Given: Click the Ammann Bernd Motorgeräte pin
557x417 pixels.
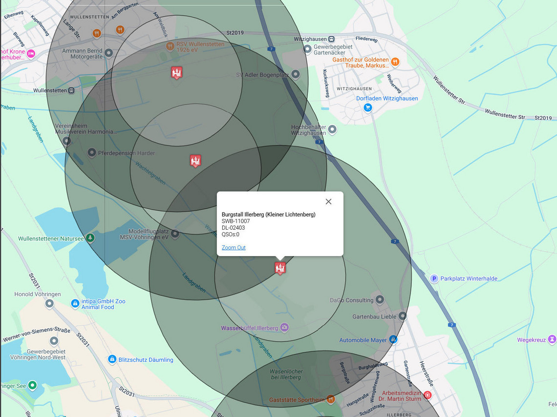Looking at the screenshot, I should point(108,53).
